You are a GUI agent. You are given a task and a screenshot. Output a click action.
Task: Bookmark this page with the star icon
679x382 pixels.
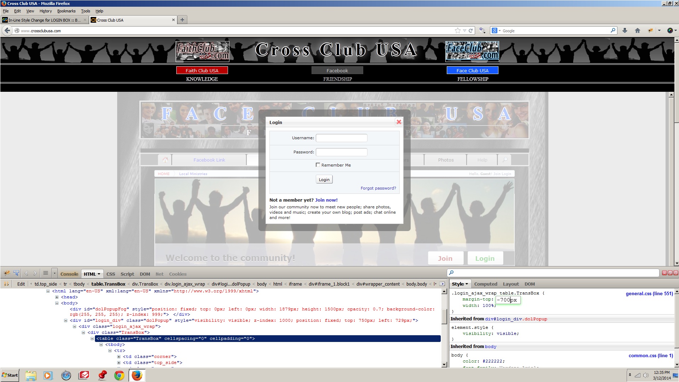coord(457,30)
